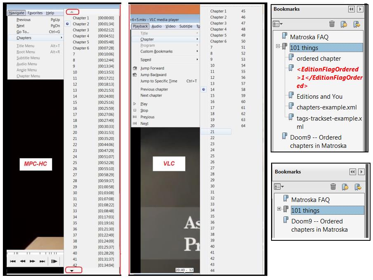Select Chapter 1 in MPC-HC chapter list

pos(92,18)
